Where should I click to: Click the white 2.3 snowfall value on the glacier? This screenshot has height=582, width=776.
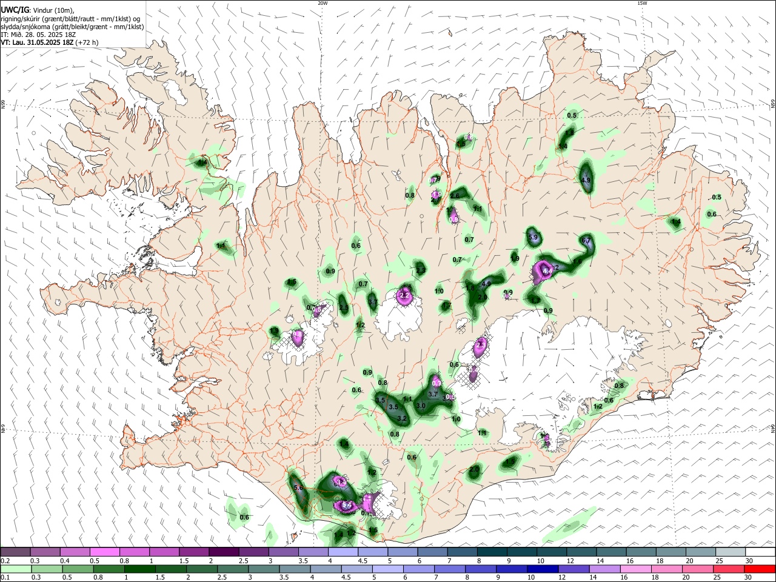482,344
